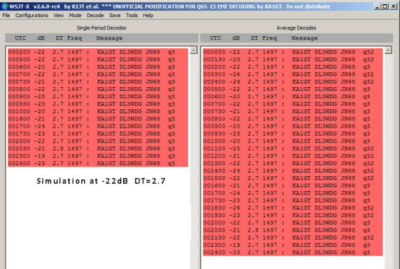
Task: Open the File menu
Action: pos(6,15)
